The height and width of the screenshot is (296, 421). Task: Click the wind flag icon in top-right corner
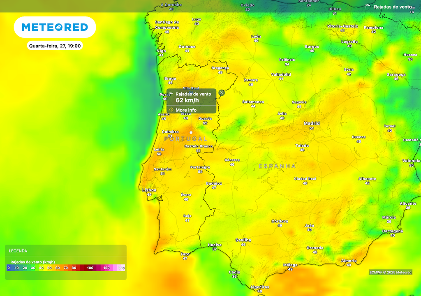tap(368, 7)
